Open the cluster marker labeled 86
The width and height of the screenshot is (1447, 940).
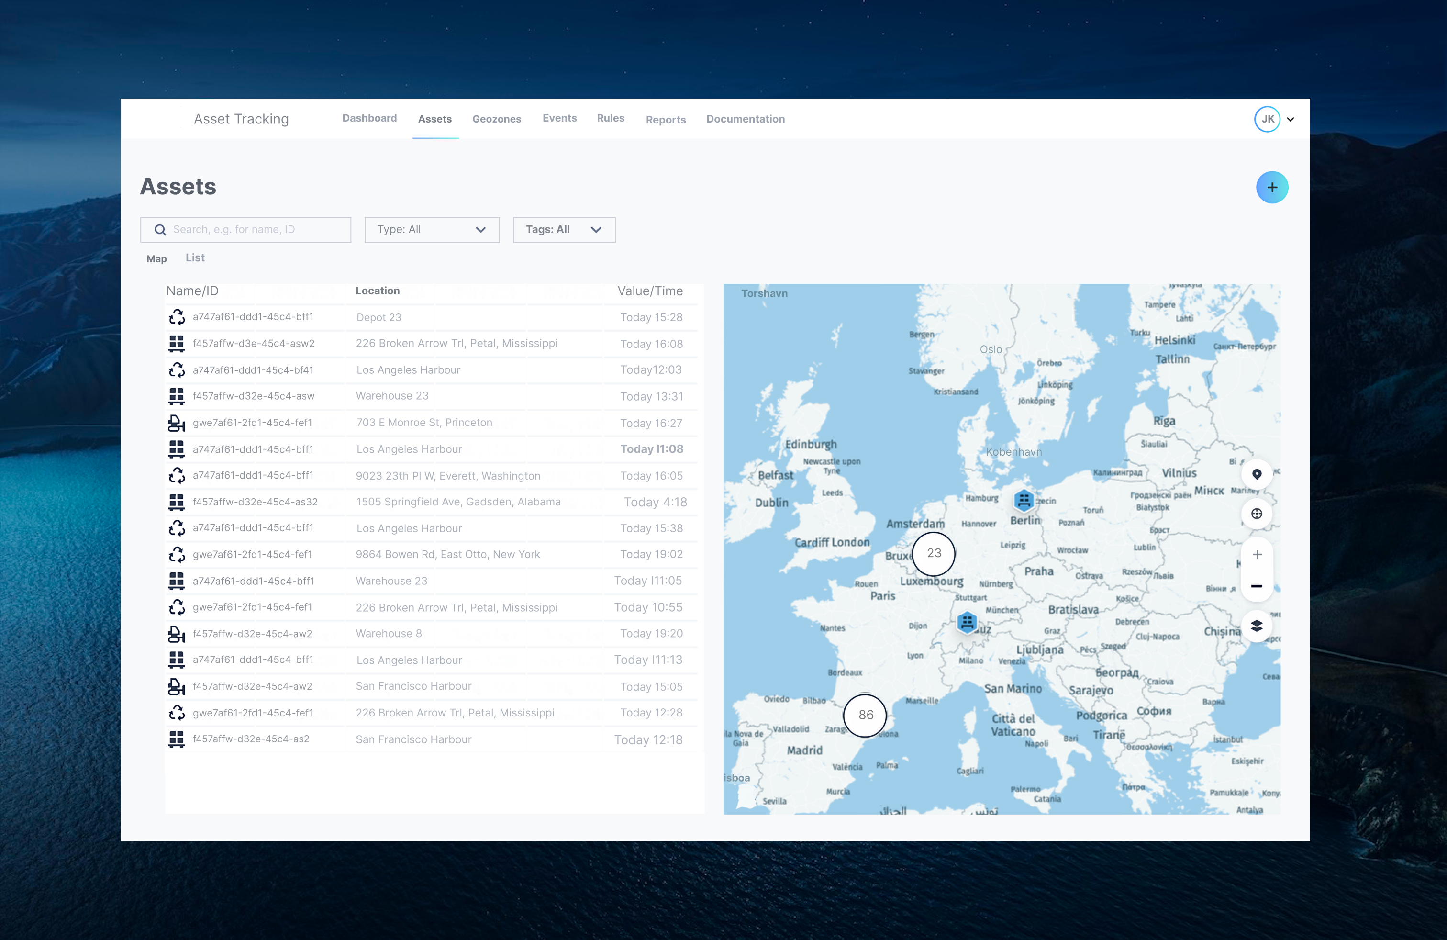tap(865, 715)
